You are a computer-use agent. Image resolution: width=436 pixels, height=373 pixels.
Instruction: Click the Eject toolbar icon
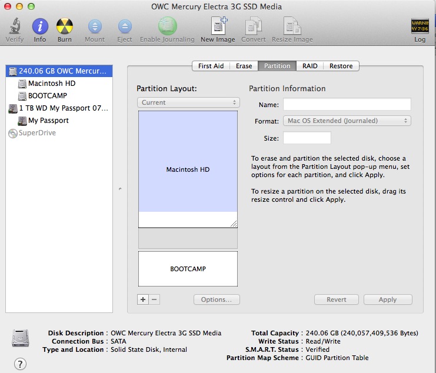point(124,26)
